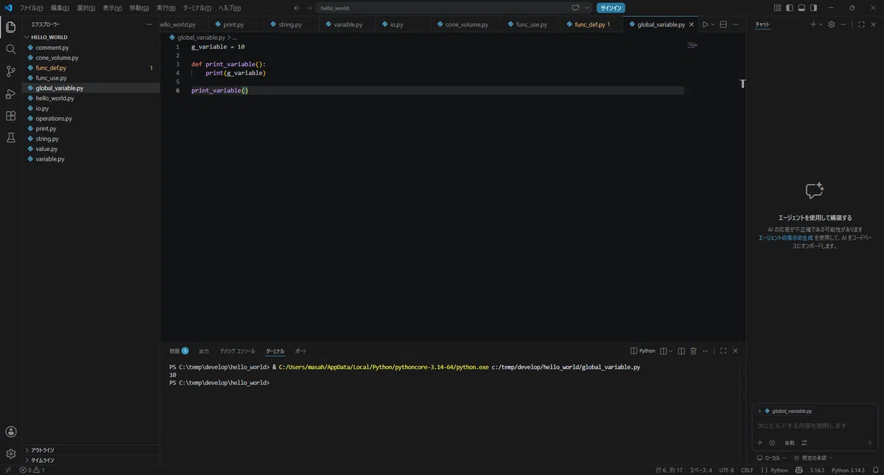Click the chat message input field
The image size is (884, 475).
click(814, 426)
